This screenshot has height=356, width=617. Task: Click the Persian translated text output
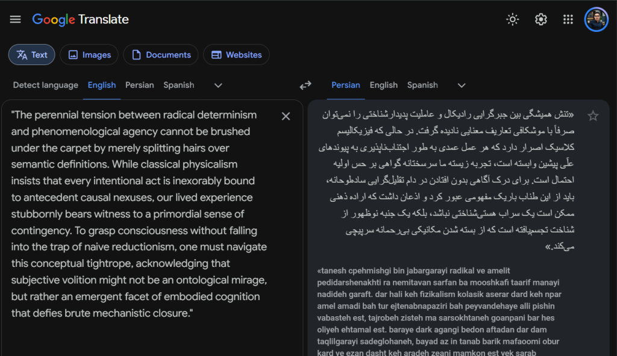pyautogui.click(x=446, y=181)
